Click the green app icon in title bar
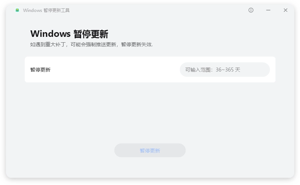300x185 pixels. (17, 10)
